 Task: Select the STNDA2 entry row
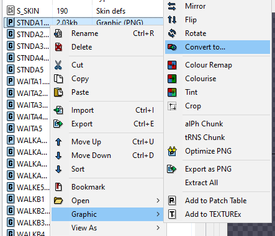point(27,35)
